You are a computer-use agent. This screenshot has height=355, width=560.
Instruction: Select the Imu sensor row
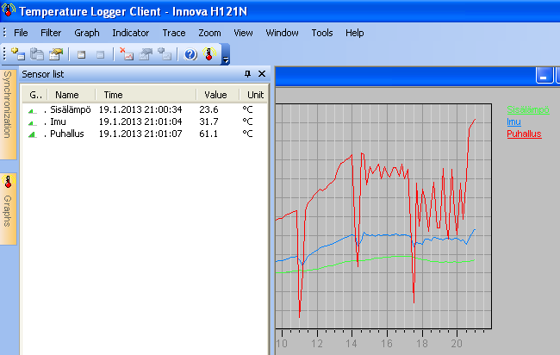click(x=59, y=122)
